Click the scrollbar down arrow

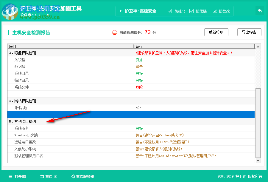(x=258, y=160)
